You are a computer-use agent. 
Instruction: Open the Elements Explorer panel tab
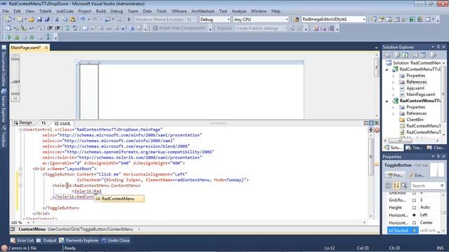79,241
